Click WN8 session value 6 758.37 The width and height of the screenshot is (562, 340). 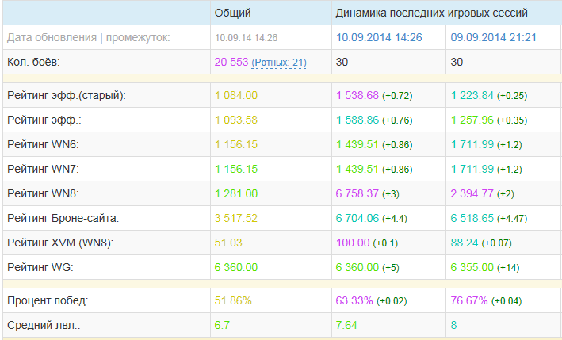click(357, 194)
